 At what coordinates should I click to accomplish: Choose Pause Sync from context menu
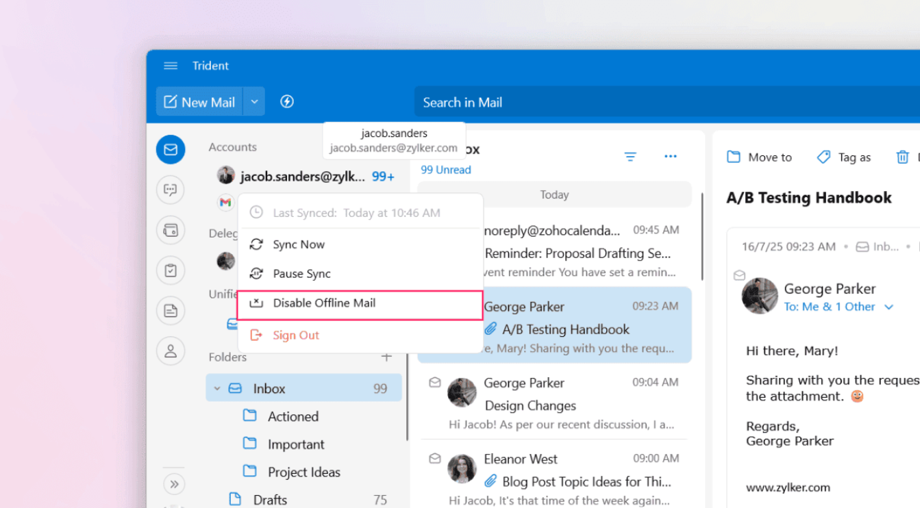pyautogui.click(x=360, y=273)
